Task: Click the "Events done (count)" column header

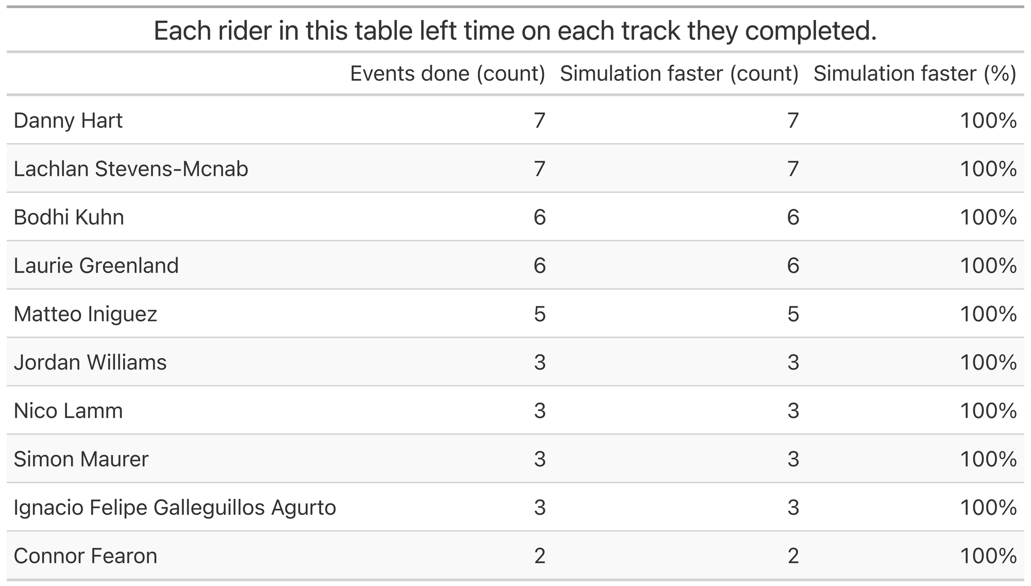Action: click(x=447, y=74)
